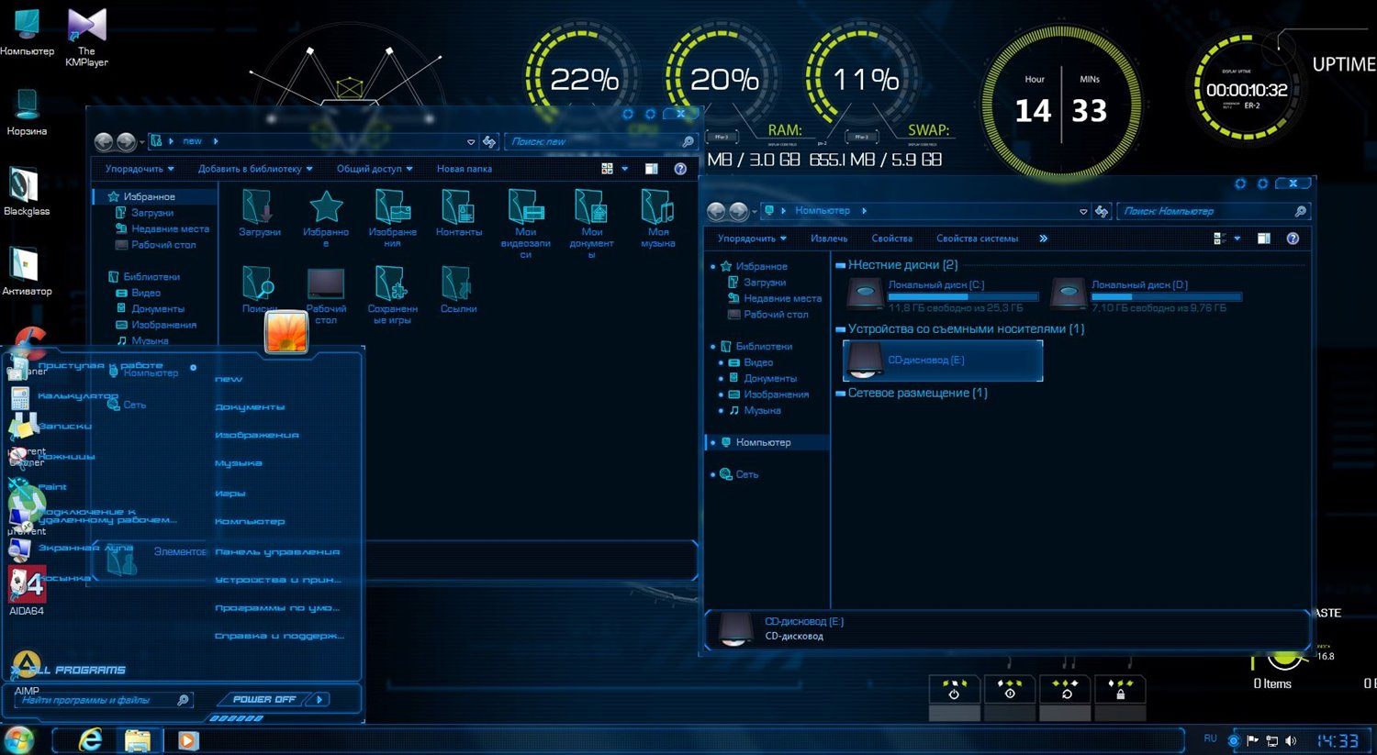This screenshot has width=1377, height=755.
Task: Open view options arrow in Компьютер window
Action: pyautogui.click(x=1237, y=239)
